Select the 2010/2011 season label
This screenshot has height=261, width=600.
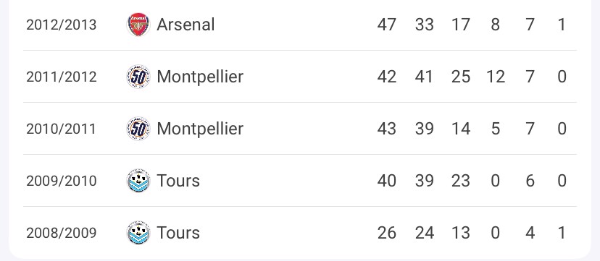pos(61,129)
